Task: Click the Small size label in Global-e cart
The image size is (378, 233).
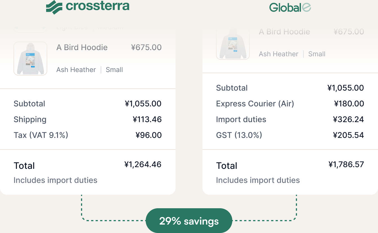Action: (317, 54)
